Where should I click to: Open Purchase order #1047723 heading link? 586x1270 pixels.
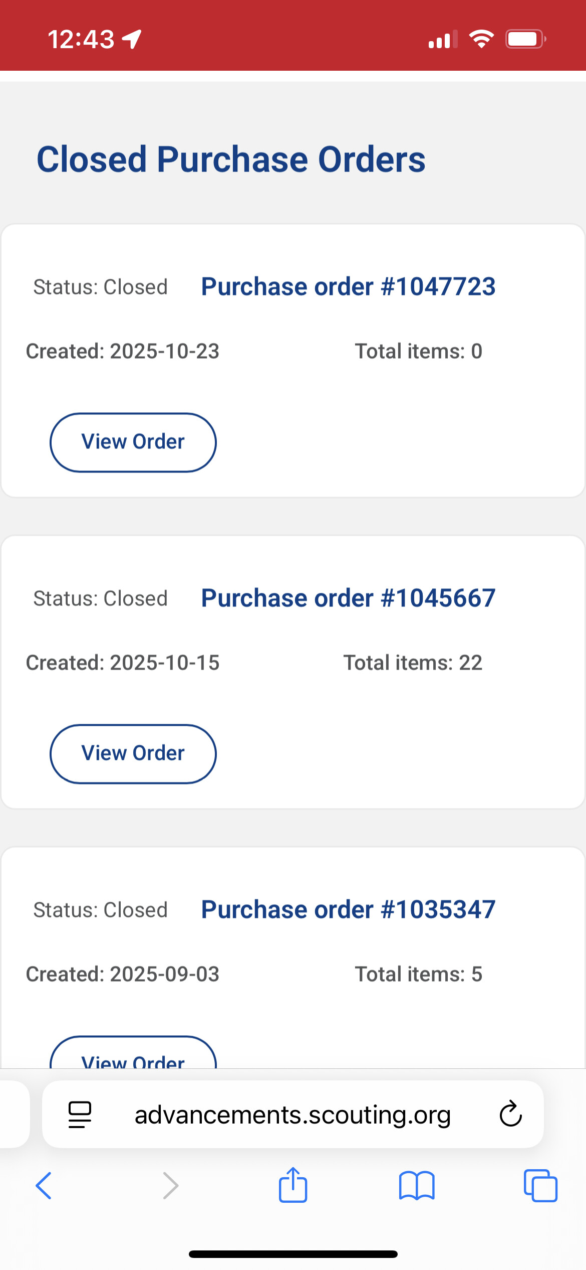coord(348,287)
